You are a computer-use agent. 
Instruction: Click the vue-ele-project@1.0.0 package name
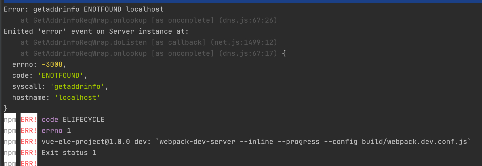[86, 142]
